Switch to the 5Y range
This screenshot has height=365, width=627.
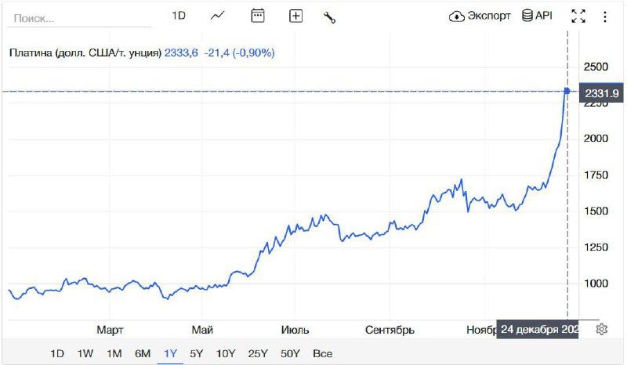196,353
